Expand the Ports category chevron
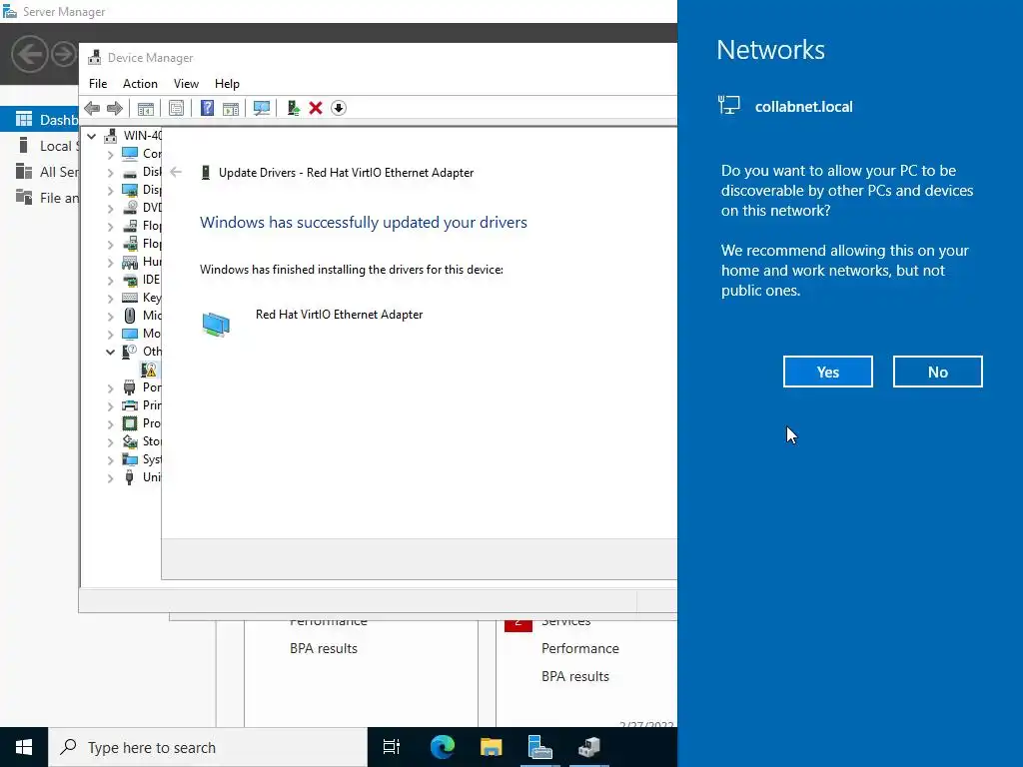 tap(110, 388)
